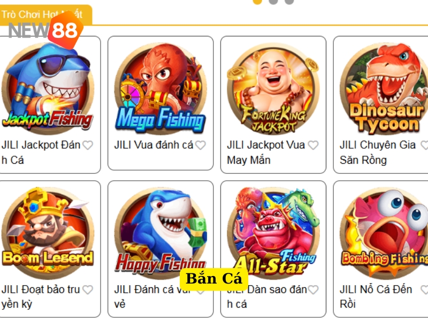This screenshot has height=321, width=428.
Task: Launch the Boom Legend game icon
Action: [x=48, y=233]
